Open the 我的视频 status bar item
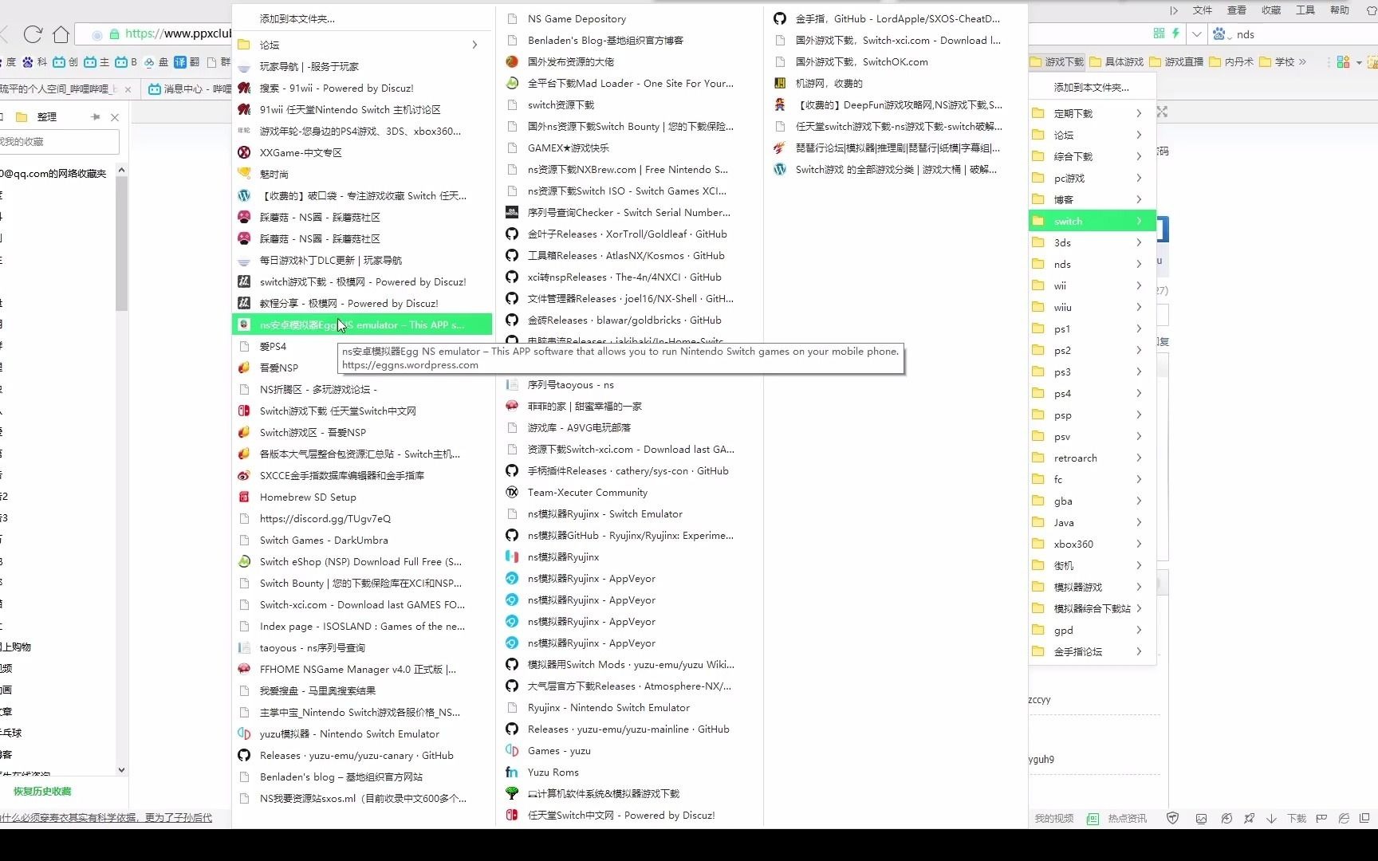This screenshot has width=1378, height=861. (x=1053, y=818)
